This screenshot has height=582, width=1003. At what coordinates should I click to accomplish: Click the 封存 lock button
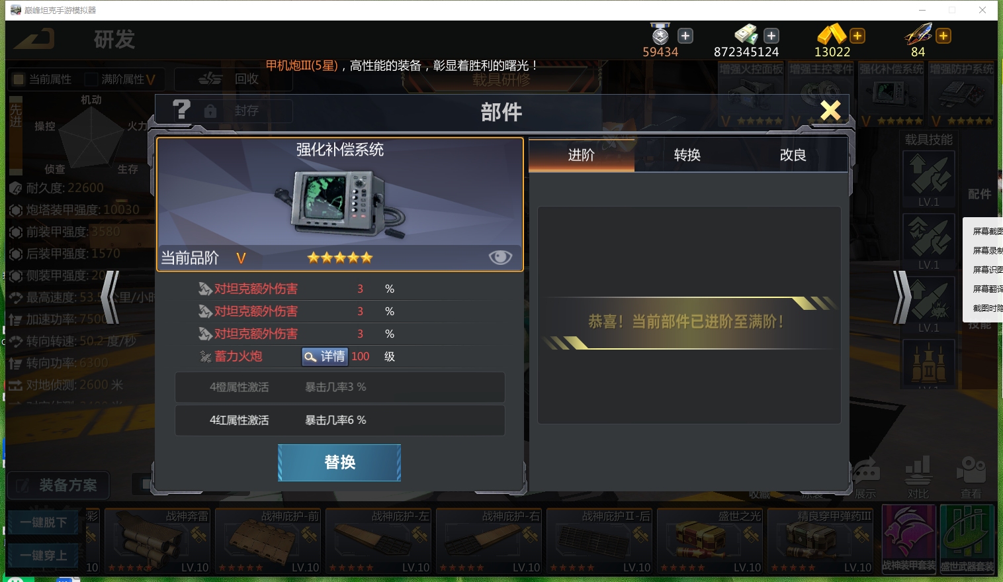(236, 111)
